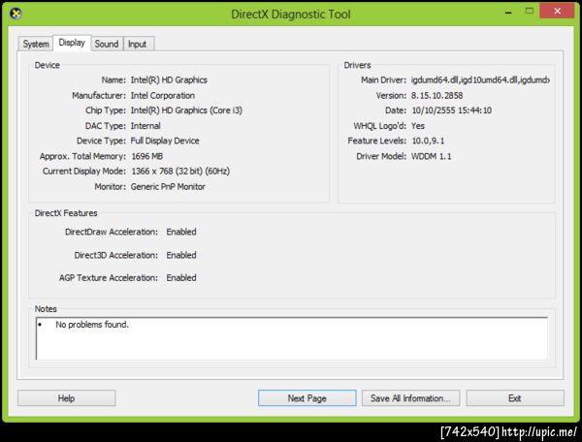Click the Help button
582x442 pixels.
[66, 398]
